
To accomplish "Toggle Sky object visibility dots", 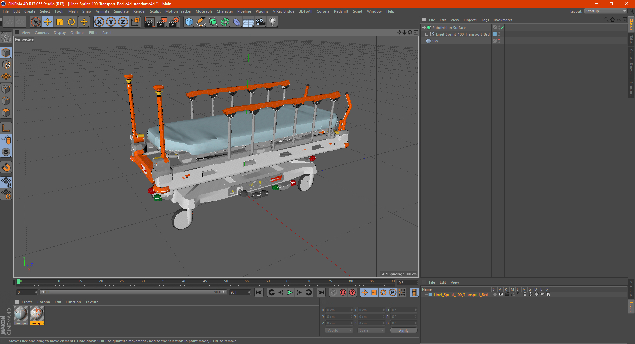I will click(x=499, y=41).
